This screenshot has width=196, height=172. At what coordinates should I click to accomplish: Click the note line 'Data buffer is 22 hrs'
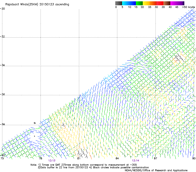click(93, 168)
